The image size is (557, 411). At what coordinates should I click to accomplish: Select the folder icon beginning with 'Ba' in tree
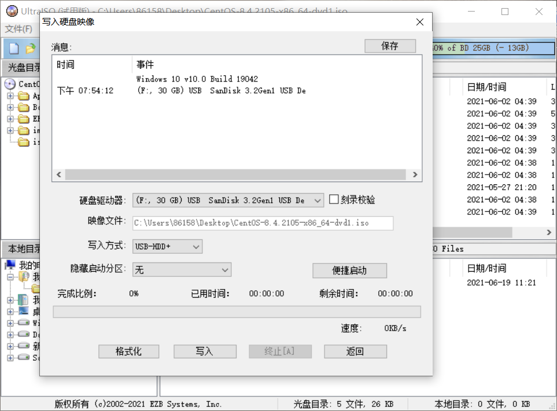24,107
